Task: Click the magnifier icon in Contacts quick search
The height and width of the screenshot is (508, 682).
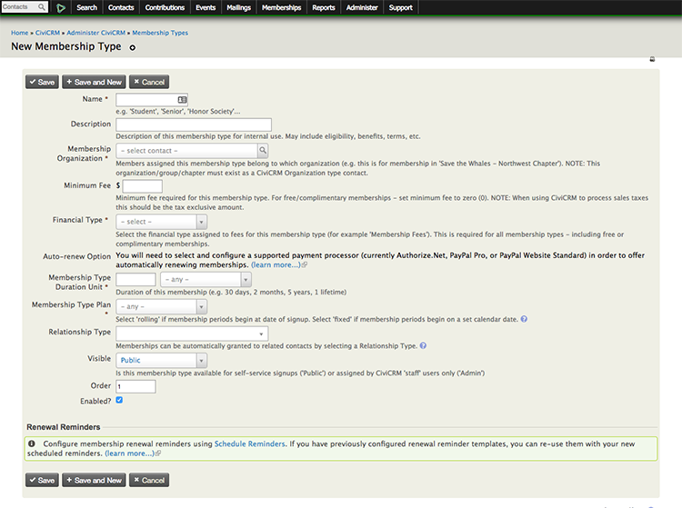Action: tap(41, 7)
